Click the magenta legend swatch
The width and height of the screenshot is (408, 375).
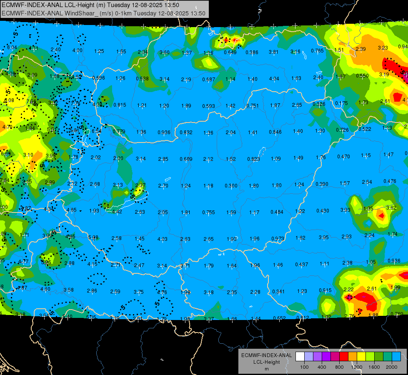tap(335, 357)
